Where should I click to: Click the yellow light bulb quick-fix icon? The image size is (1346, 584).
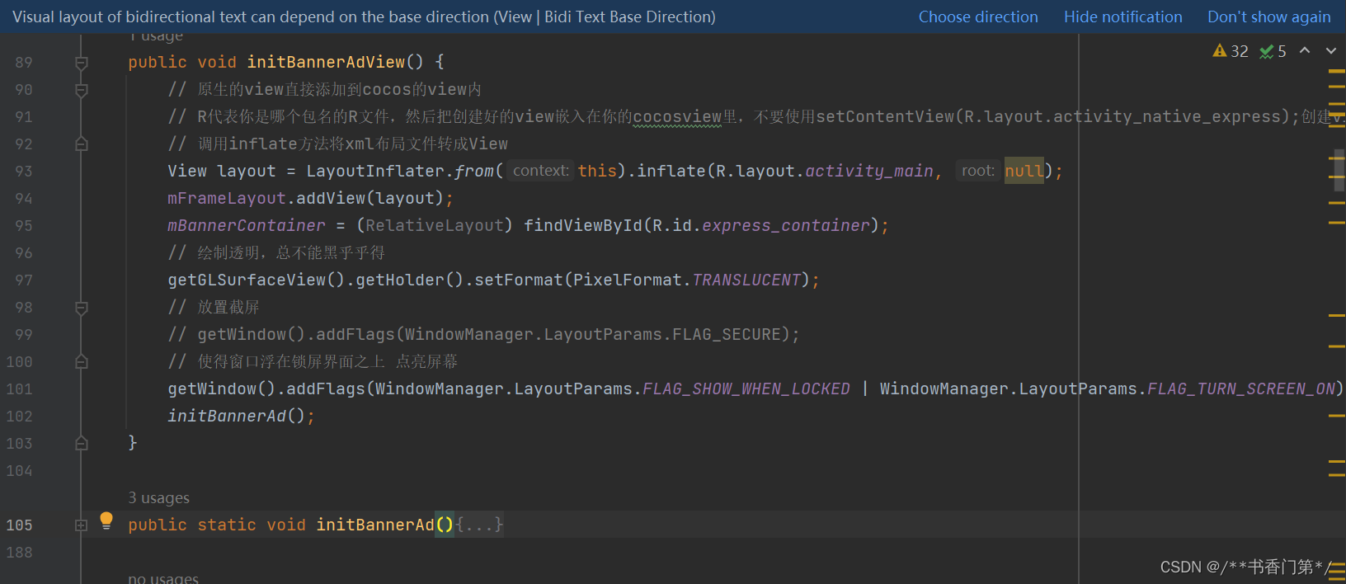[x=106, y=520]
